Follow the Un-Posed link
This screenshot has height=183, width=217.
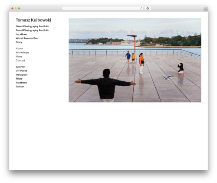pyautogui.click(x=21, y=71)
